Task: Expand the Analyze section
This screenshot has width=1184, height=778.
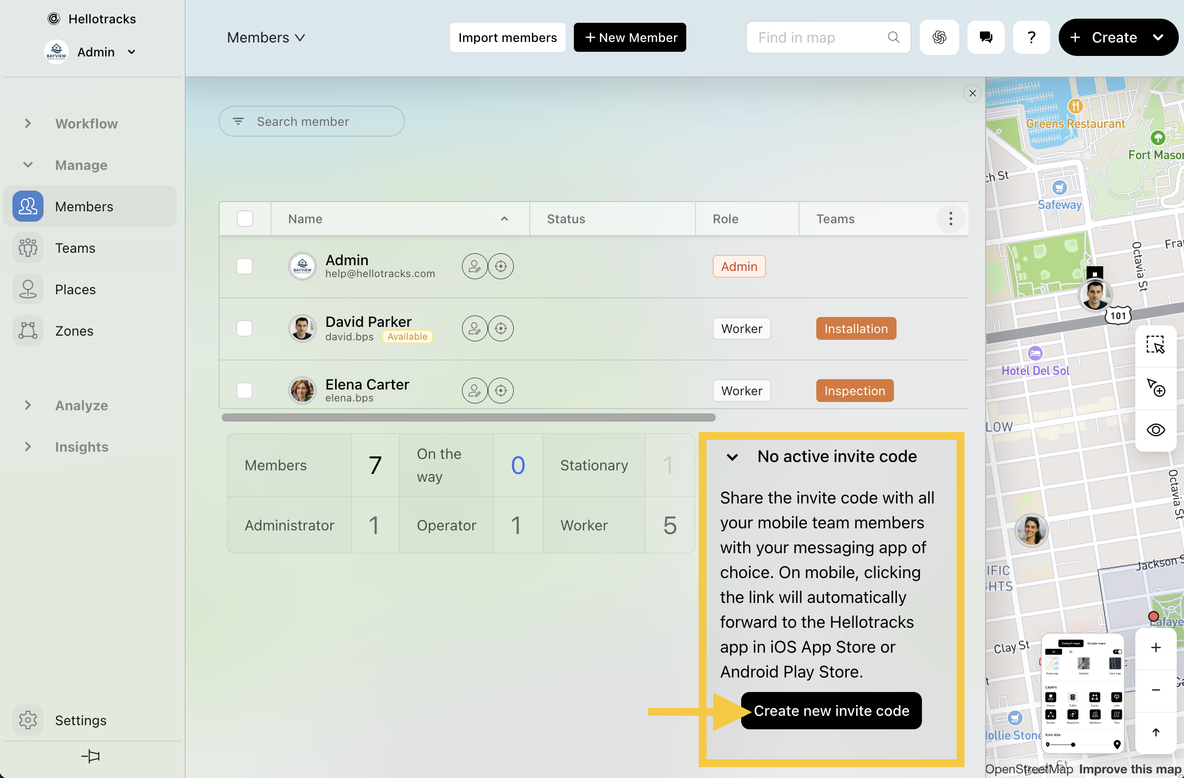Action: click(x=28, y=405)
